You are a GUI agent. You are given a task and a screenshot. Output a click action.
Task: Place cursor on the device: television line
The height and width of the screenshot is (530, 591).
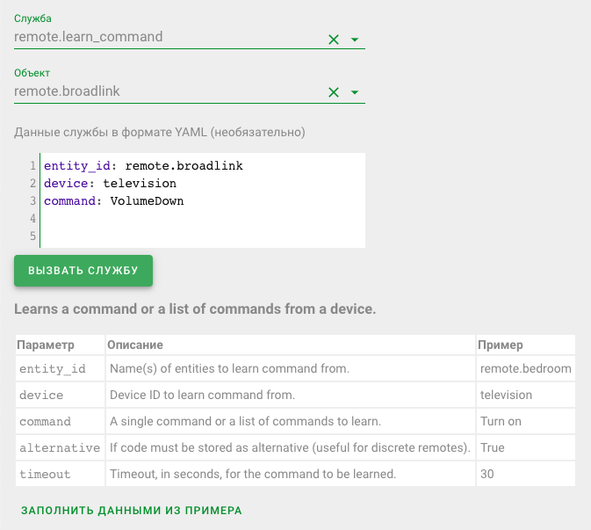[x=110, y=184]
